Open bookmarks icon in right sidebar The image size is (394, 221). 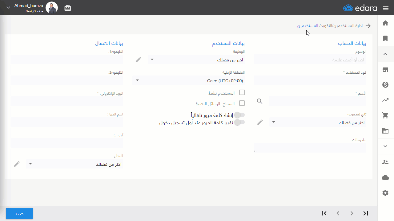click(385, 38)
